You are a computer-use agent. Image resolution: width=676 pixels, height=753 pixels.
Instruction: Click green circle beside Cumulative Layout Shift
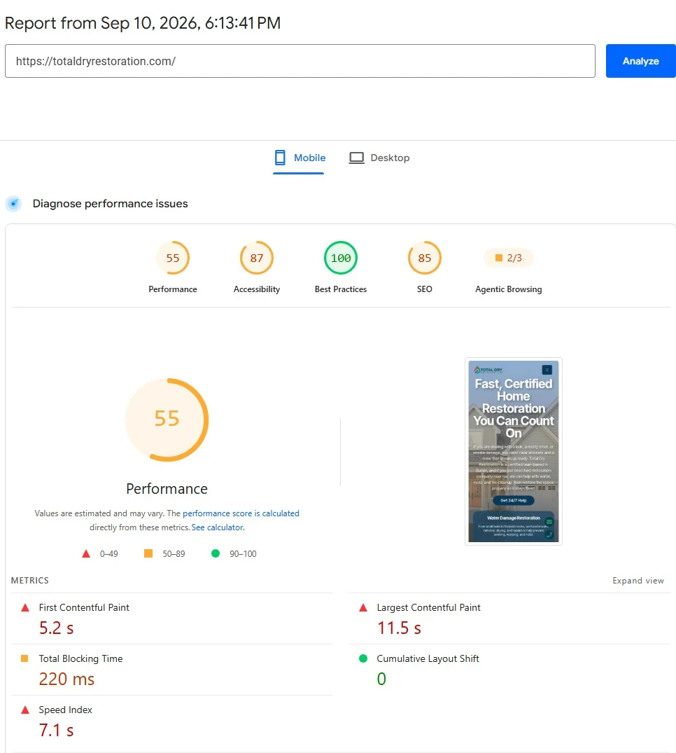(x=363, y=658)
